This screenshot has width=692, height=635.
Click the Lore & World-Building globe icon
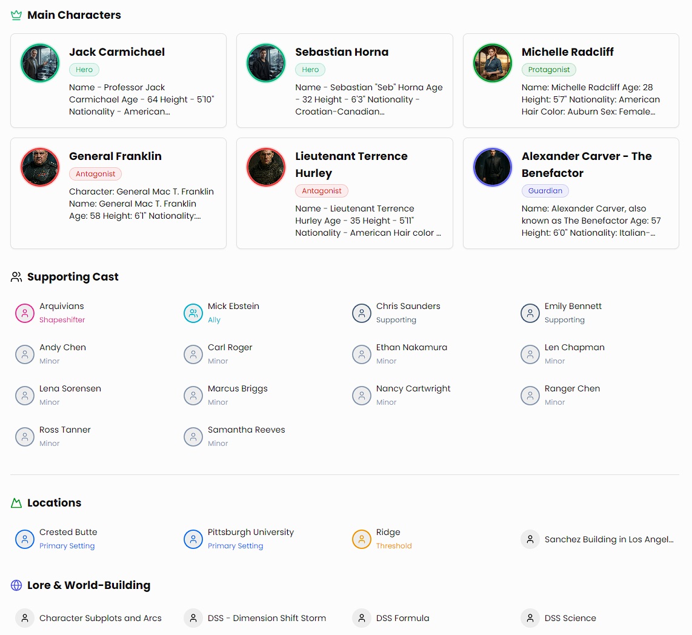(16, 585)
